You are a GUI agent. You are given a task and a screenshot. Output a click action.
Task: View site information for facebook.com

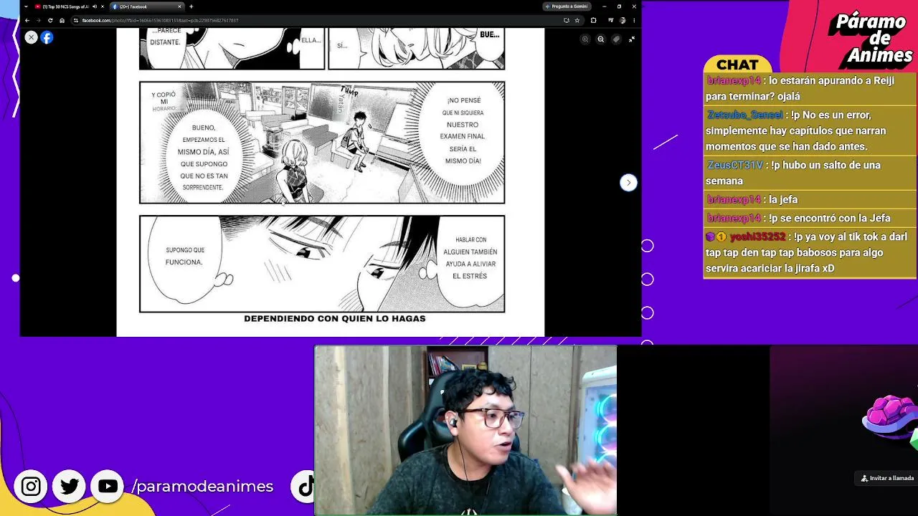pyautogui.click(x=77, y=20)
